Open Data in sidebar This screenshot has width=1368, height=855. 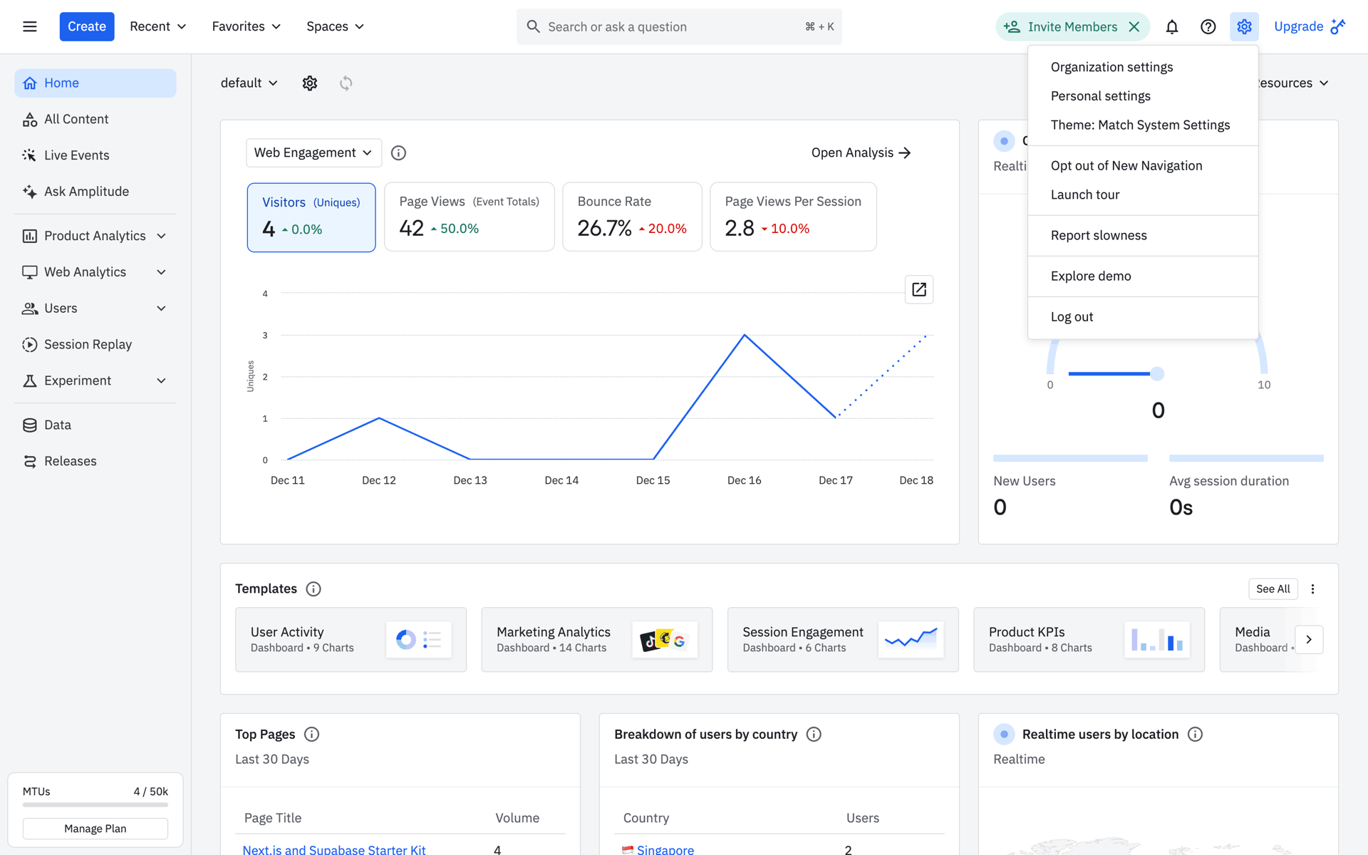(x=95, y=425)
